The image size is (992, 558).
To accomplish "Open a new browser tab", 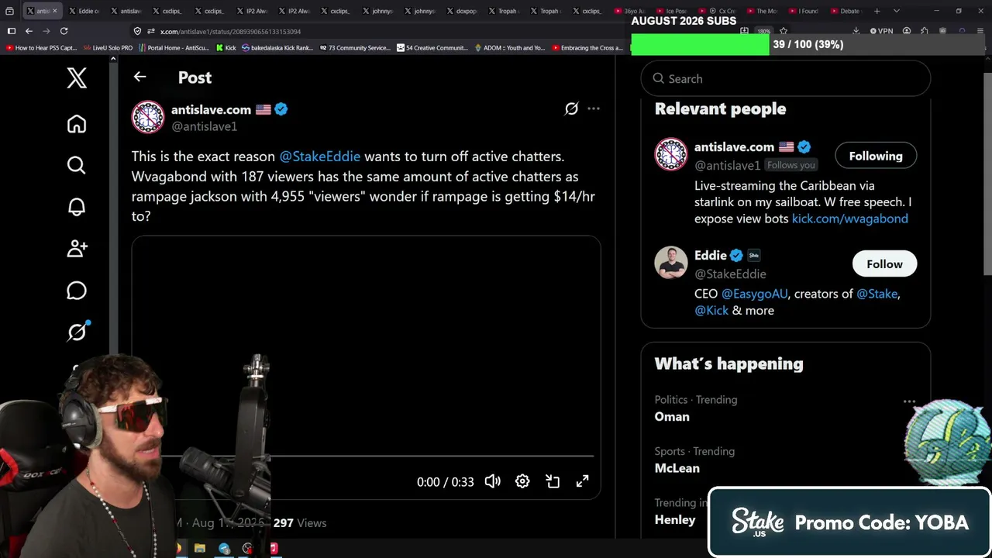I will pos(877,11).
